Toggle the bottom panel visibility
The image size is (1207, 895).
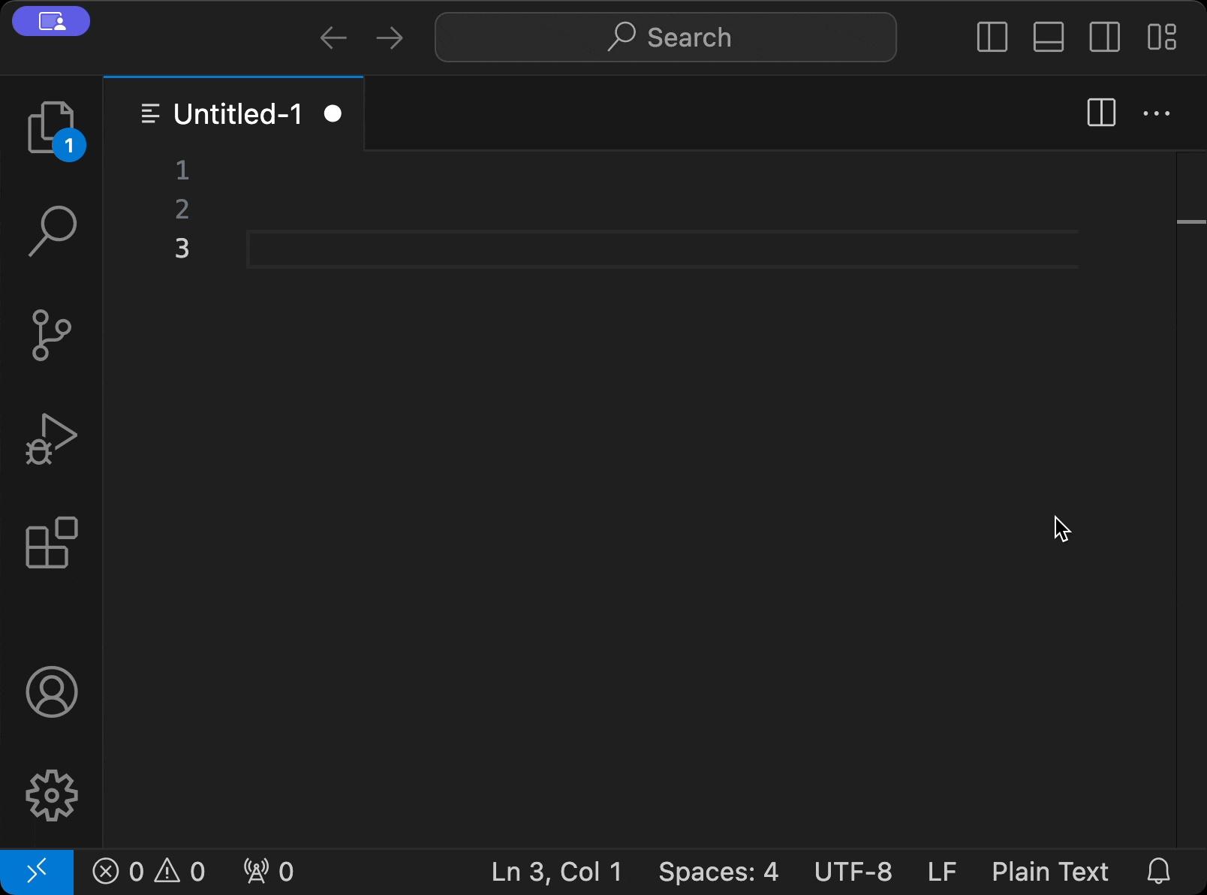(1048, 37)
